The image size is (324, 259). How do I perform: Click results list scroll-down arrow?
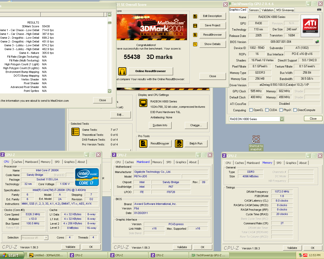(x=110, y=91)
